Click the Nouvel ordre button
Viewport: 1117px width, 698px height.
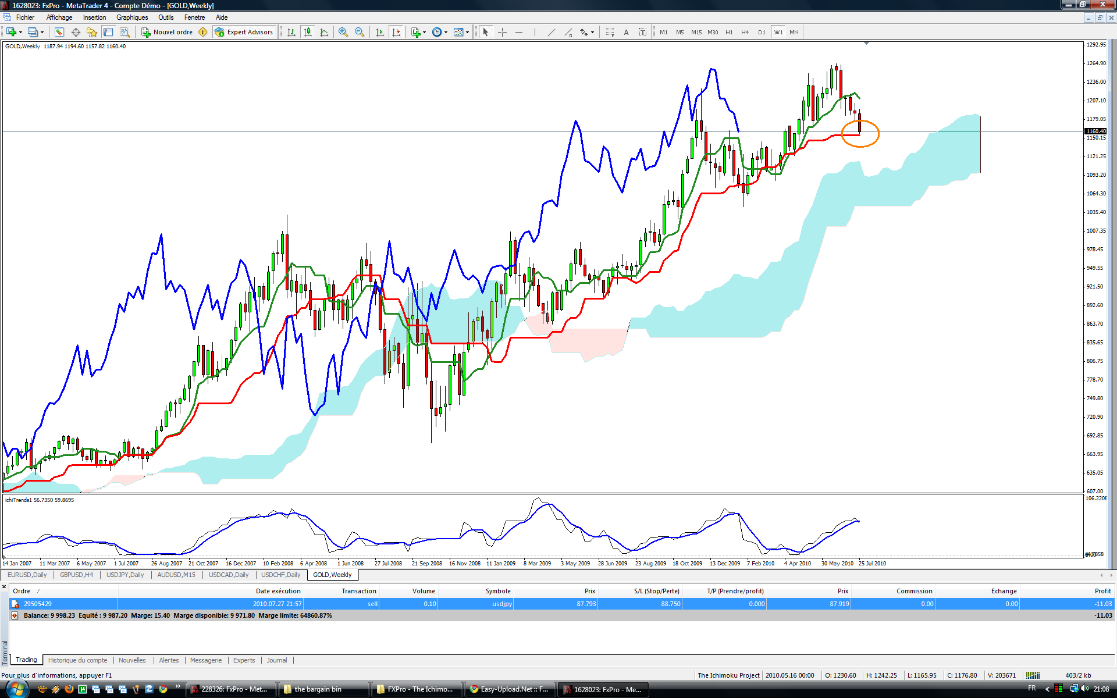pyautogui.click(x=167, y=32)
